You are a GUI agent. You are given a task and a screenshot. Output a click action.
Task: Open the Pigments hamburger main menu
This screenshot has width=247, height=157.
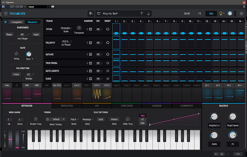coord(6,14)
